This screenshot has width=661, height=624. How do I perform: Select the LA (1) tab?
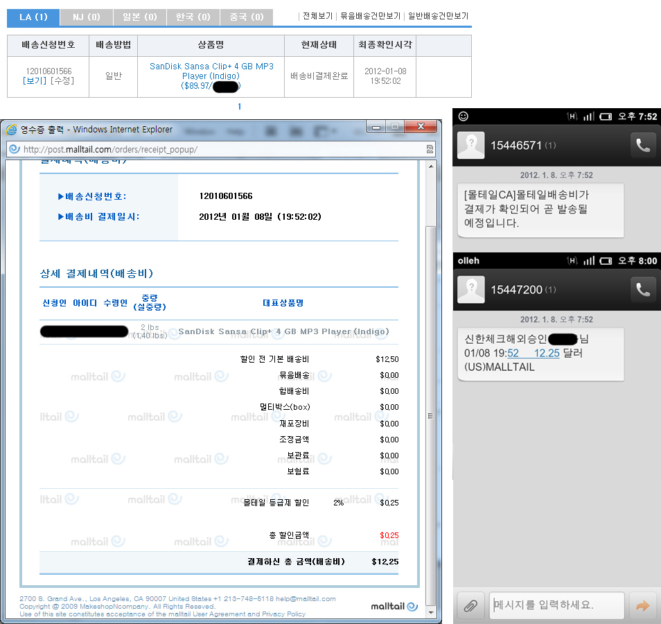33,17
